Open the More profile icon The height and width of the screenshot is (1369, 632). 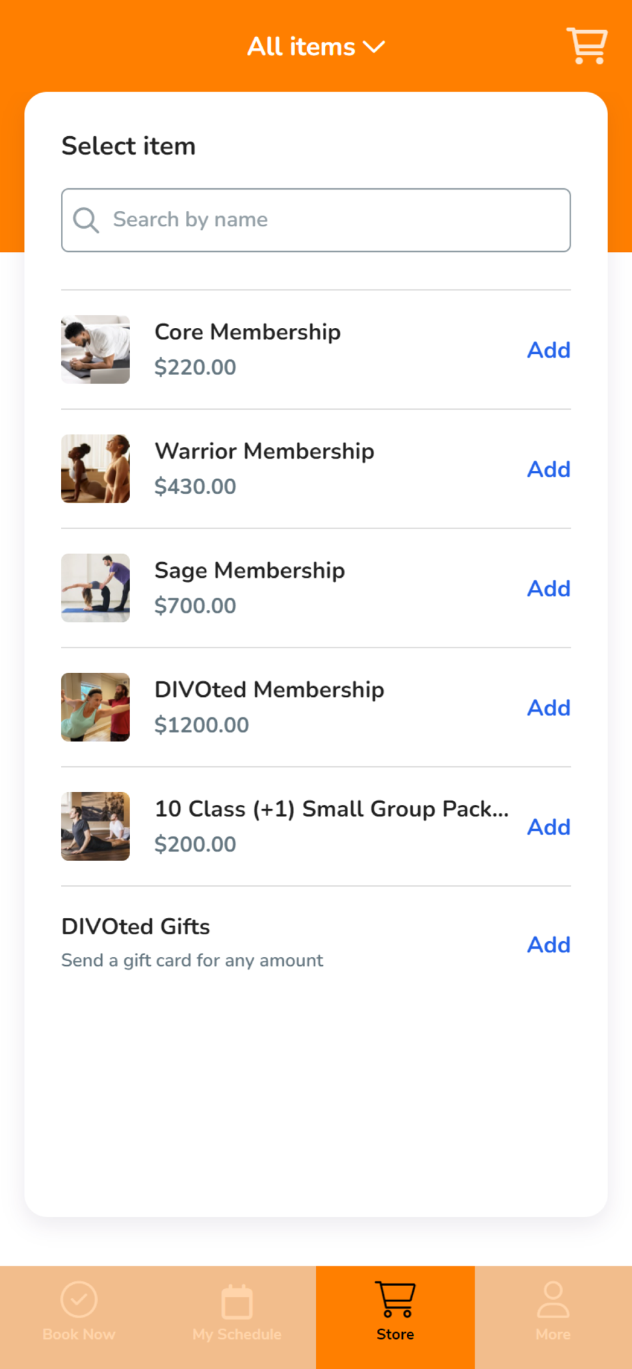click(553, 1299)
